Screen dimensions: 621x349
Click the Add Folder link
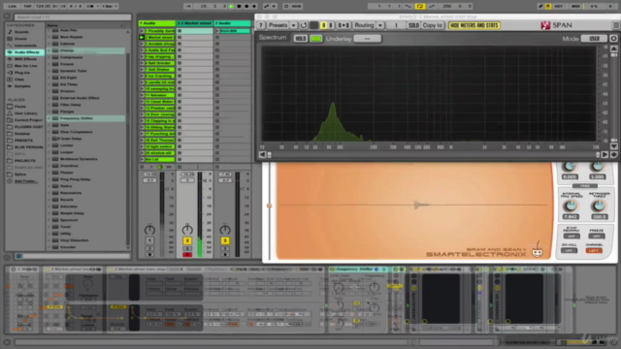point(25,181)
